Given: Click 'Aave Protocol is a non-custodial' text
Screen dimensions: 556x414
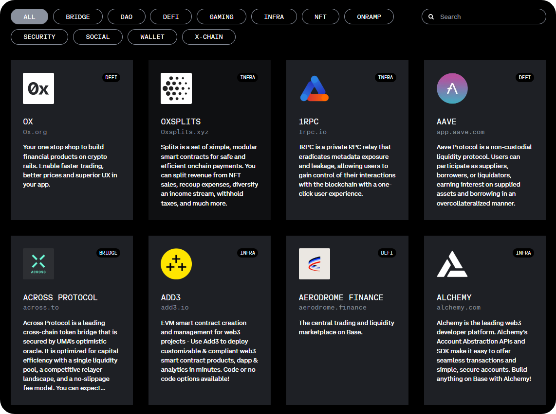Looking at the screenshot, I should (x=484, y=175).
